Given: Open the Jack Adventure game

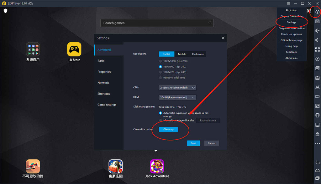Looking at the screenshot, I should (157, 166).
